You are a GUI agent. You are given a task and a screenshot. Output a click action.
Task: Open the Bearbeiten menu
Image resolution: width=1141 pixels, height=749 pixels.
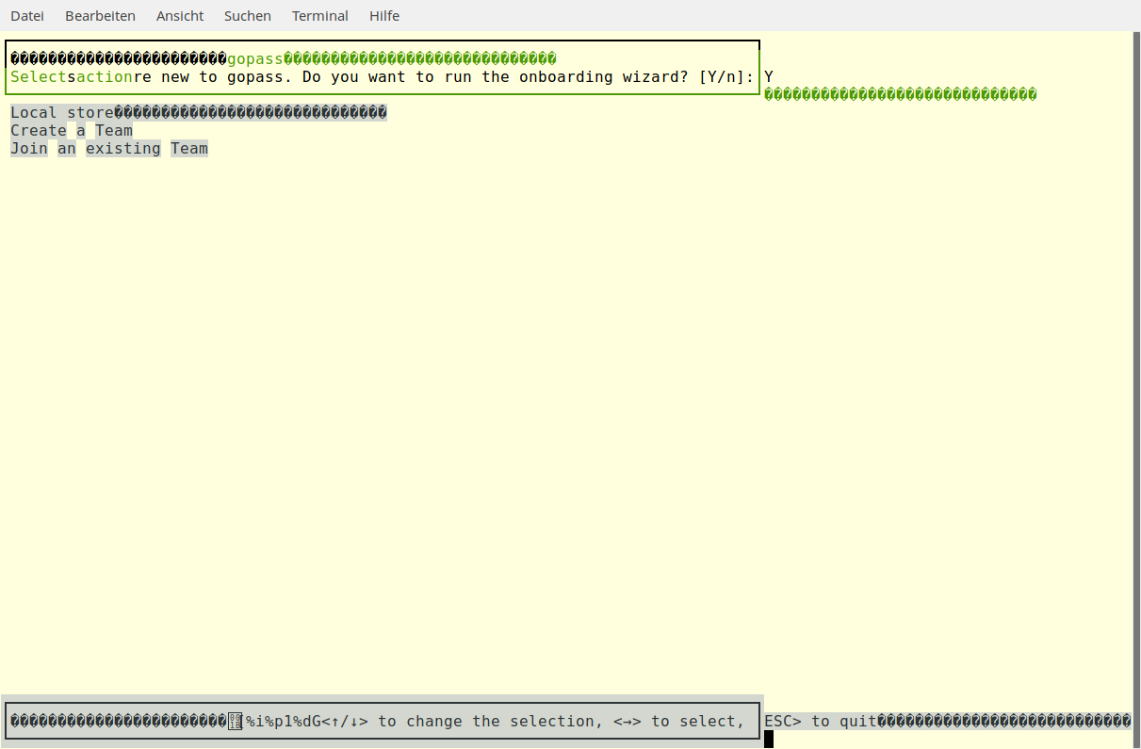pos(100,15)
